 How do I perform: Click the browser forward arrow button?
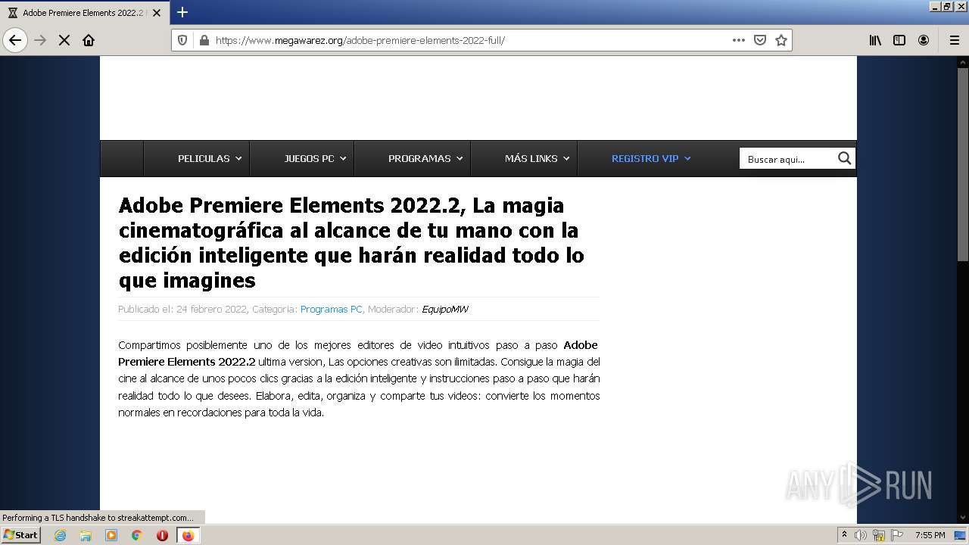[40, 40]
